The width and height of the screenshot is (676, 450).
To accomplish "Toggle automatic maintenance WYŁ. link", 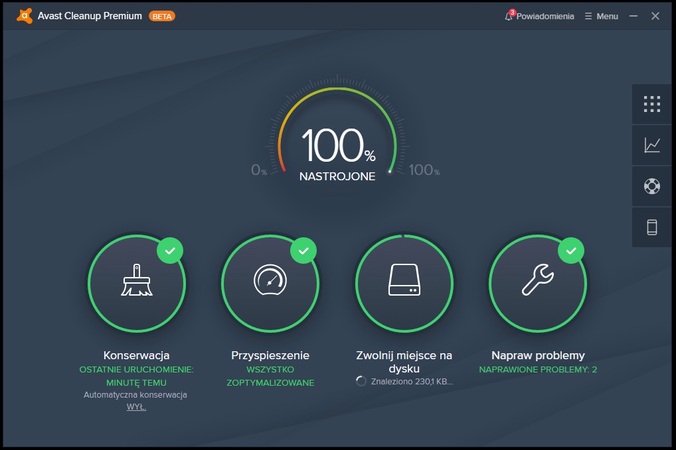I will 136,407.
